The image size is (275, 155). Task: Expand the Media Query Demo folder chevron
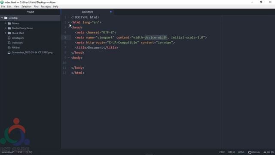click(6, 28)
